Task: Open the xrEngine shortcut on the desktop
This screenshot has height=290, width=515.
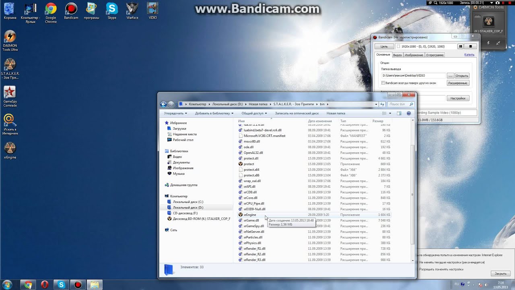Action: (10, 151)
